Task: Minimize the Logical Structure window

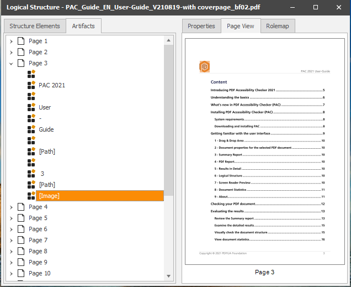Action: 292,7
